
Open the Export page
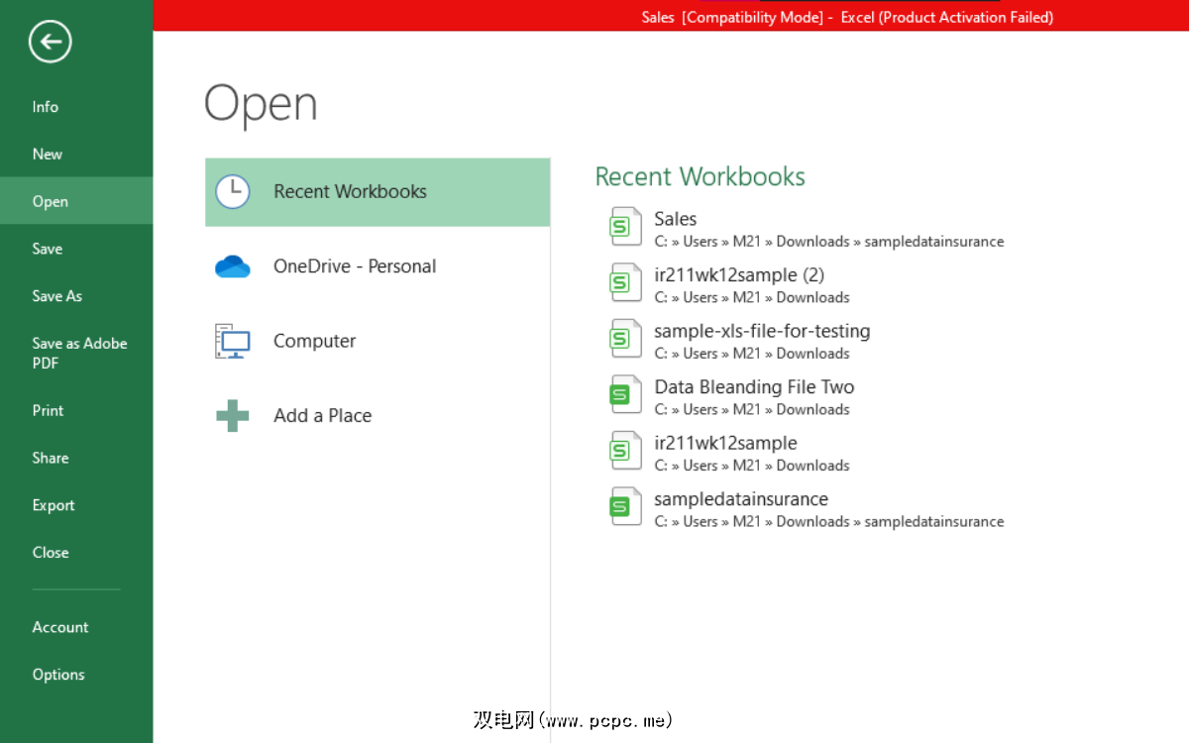76,505
